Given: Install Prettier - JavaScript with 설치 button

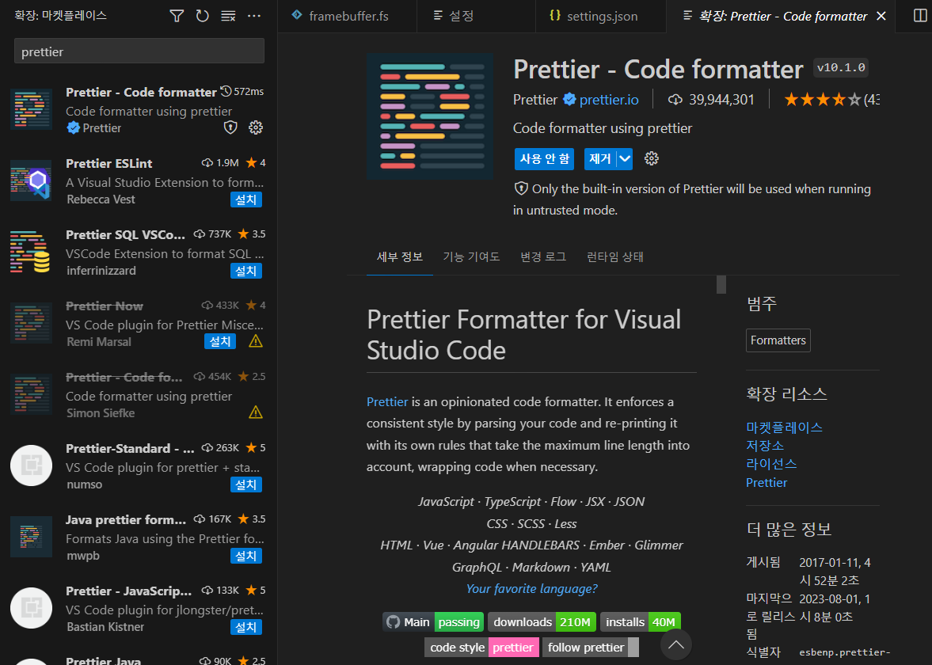Looking at the screenshot, I should point(246,628).
